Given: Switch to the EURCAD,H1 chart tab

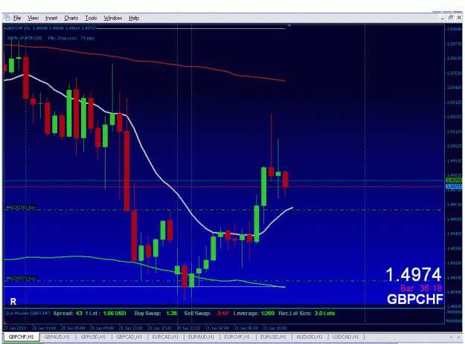Looking at the screenshot, I should (x=165, y=337).
